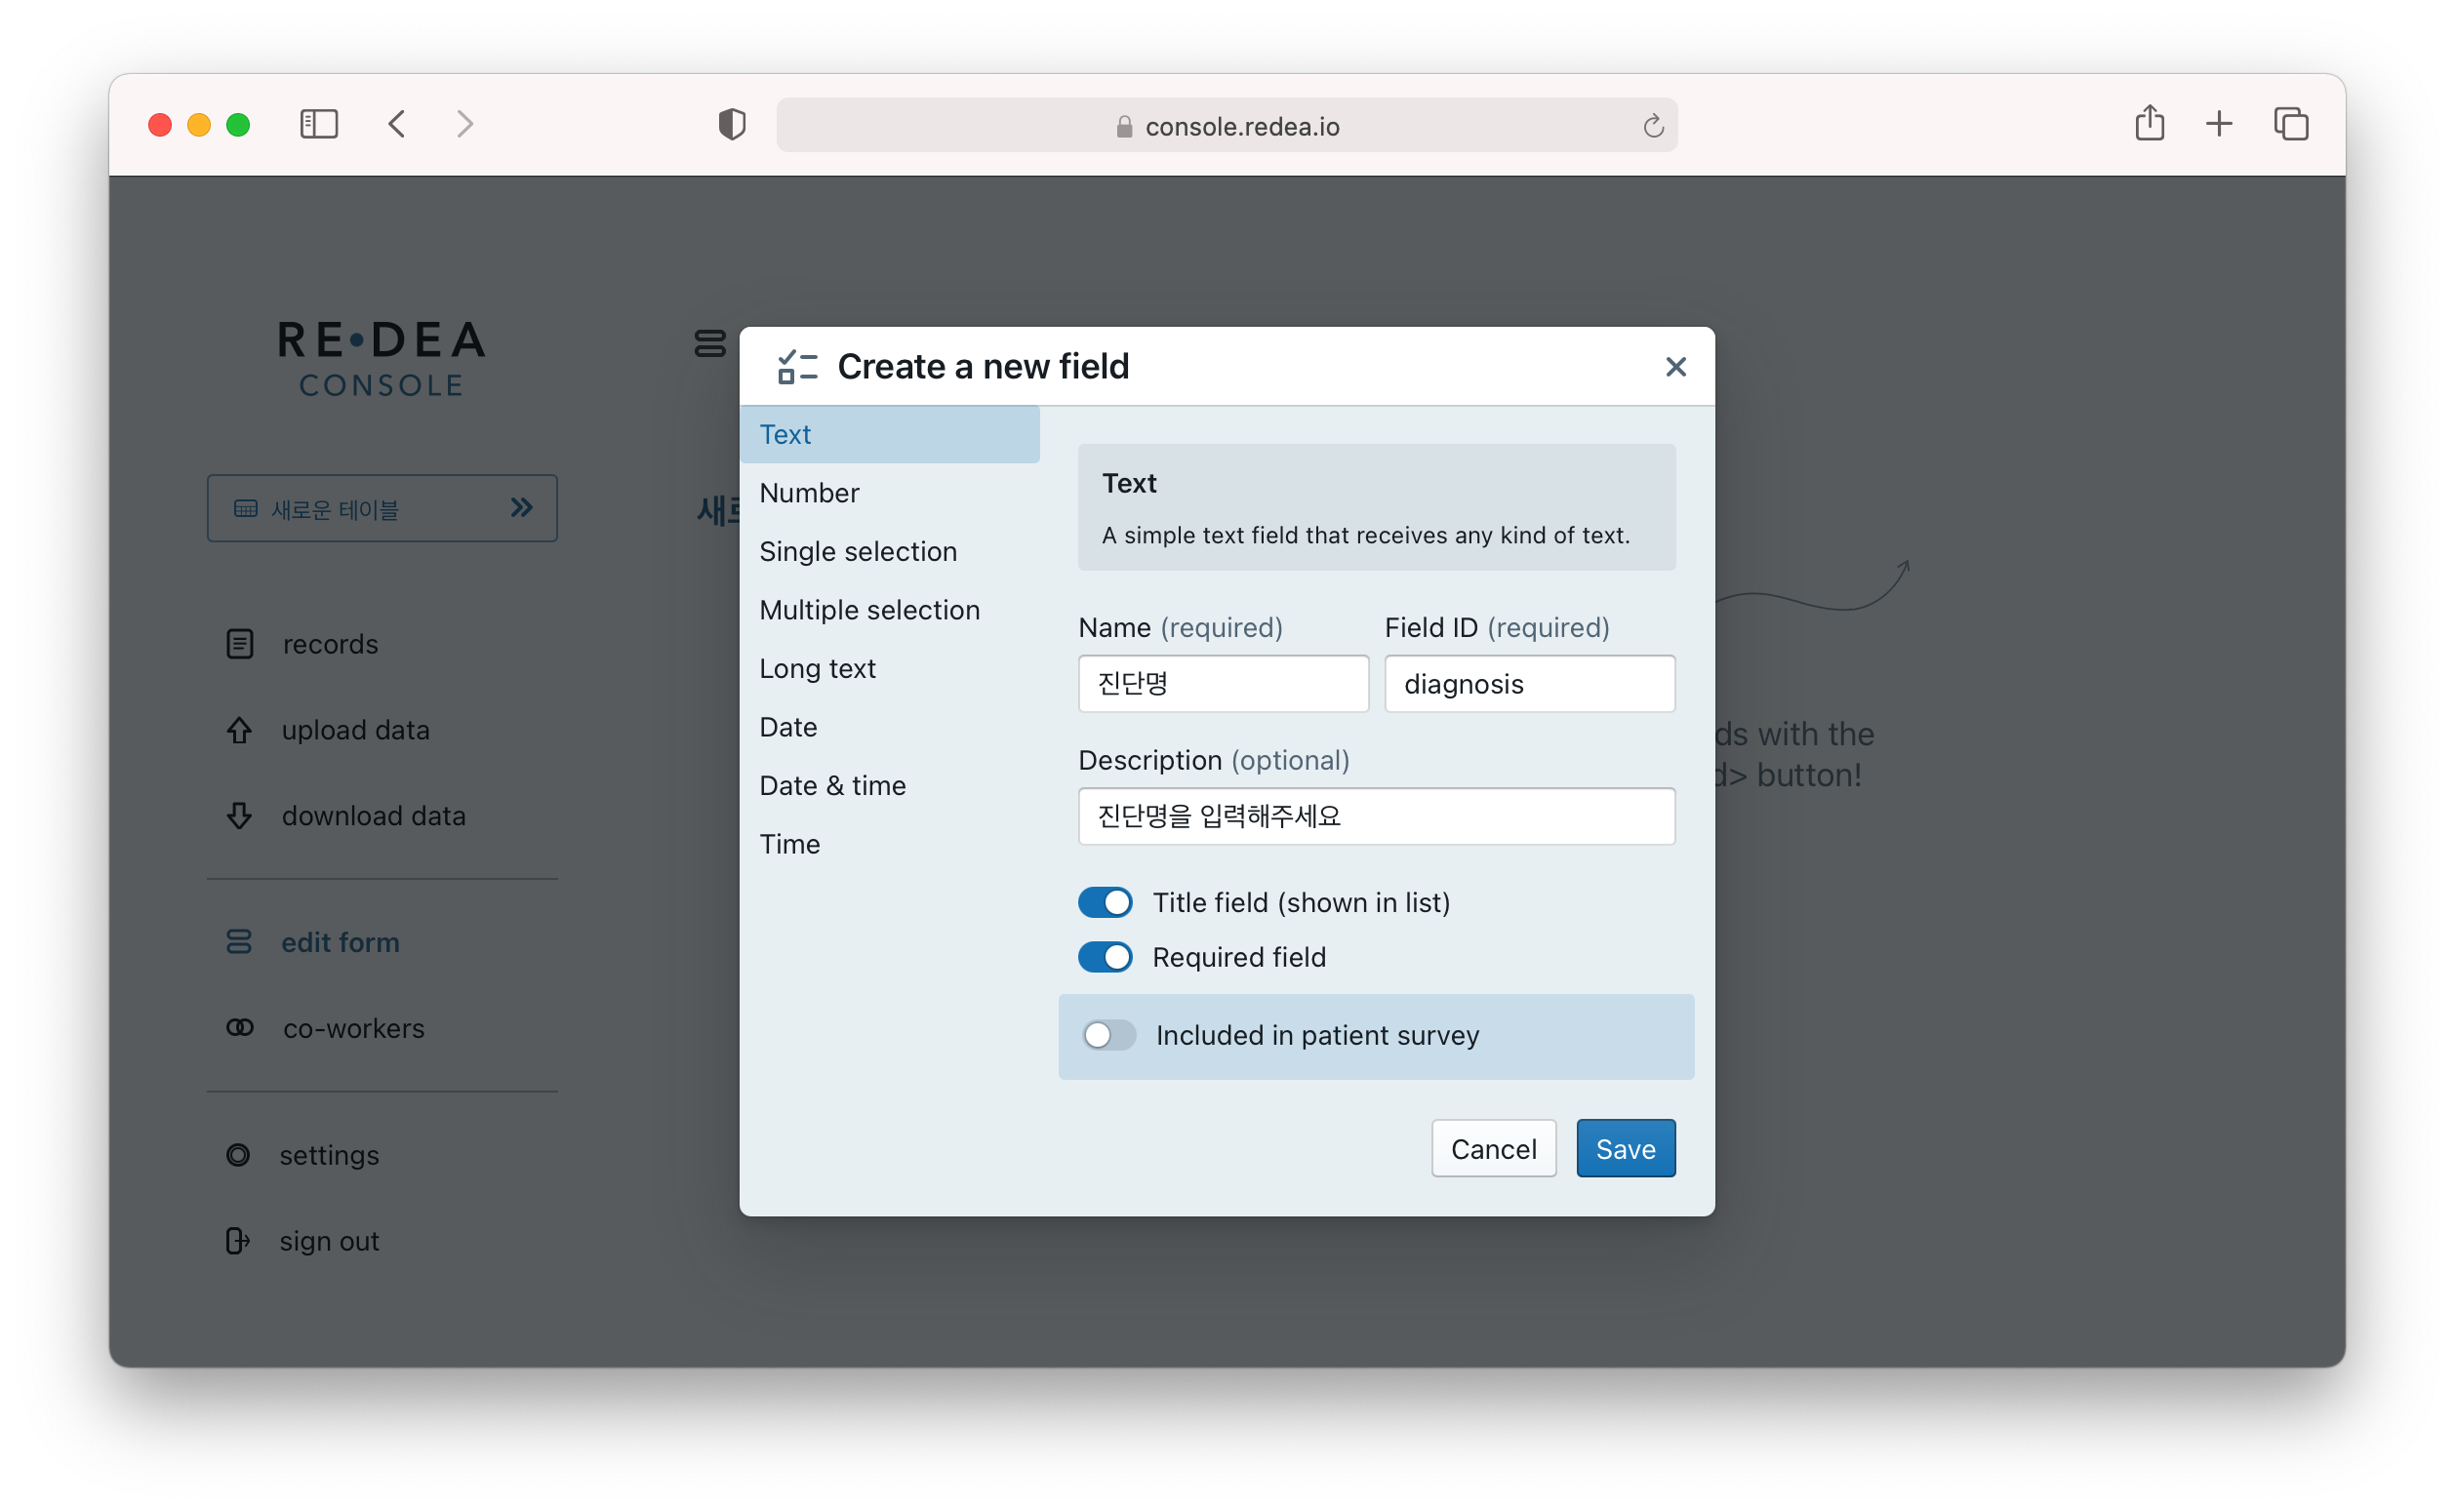Image resolution: width=2455 pixels, height=1512 pixels.
Task: Disable the Required field toggle
Action: 1105,957
